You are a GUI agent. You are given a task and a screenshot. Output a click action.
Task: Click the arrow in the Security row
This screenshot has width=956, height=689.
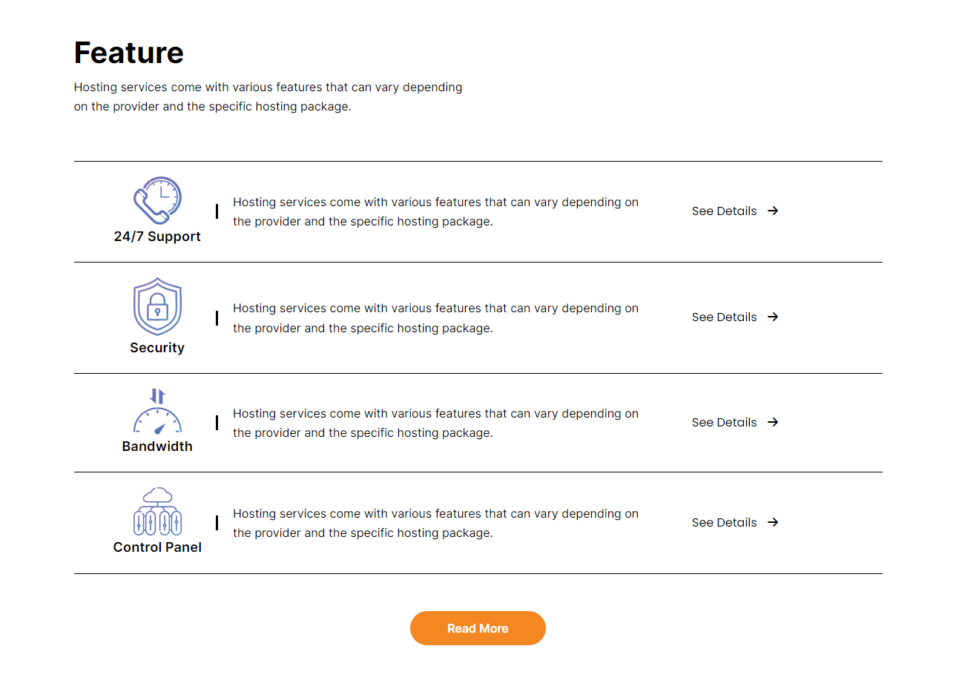pyautogui.click(x=773, y=317)
